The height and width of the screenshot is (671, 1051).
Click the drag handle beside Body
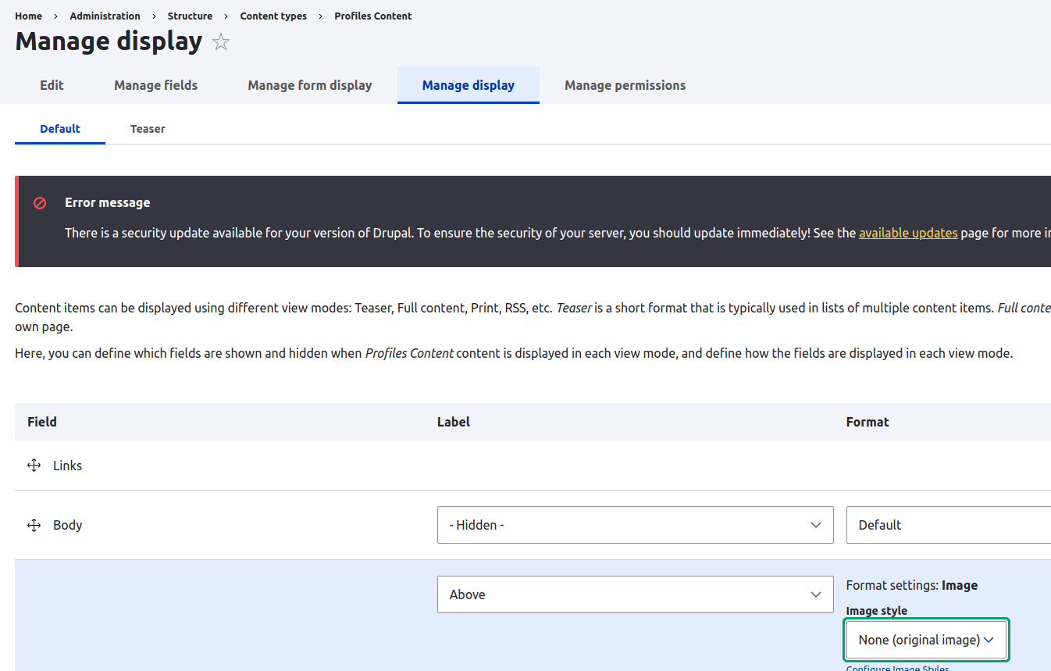34,525
